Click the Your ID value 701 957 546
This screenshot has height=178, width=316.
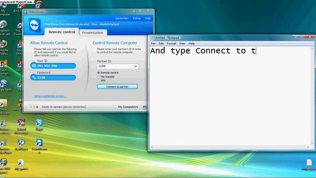point(47,66)
